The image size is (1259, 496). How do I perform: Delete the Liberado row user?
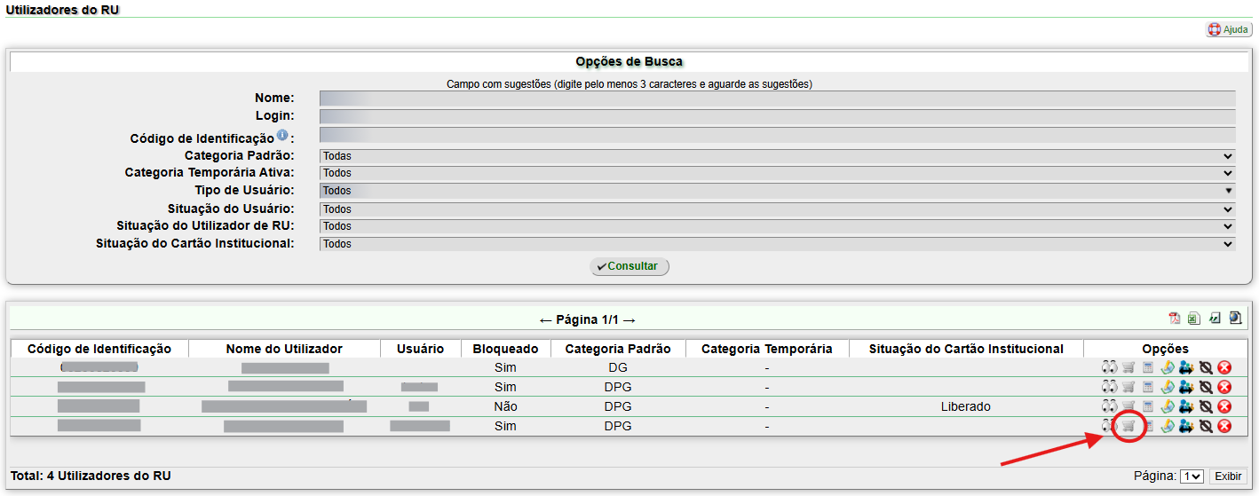coord(1225,406)
